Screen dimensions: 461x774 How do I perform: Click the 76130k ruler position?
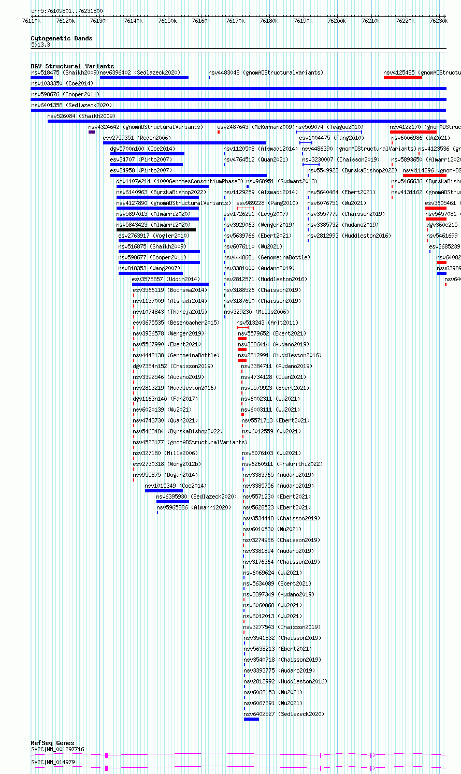coord(99,21)
